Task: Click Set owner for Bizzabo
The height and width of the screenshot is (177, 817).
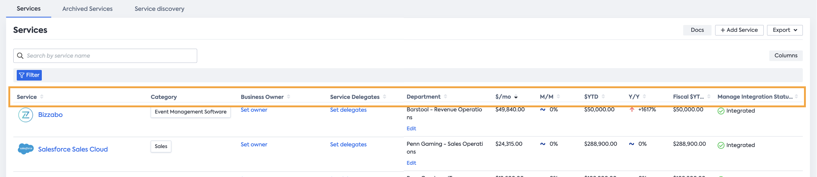Action: pyautogui.click(x=254, y=110)
